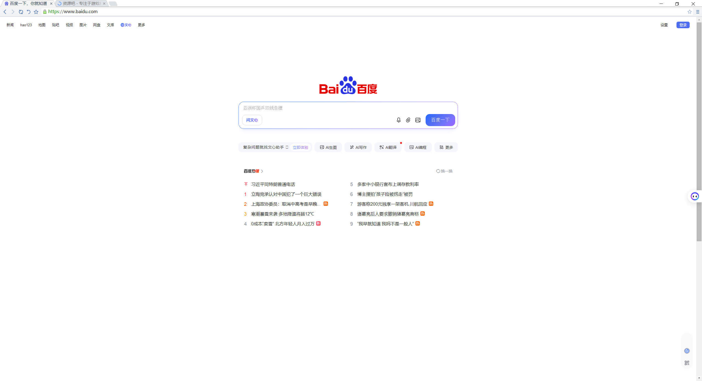Open 贴吧 in top navigation

pos(55,25)
